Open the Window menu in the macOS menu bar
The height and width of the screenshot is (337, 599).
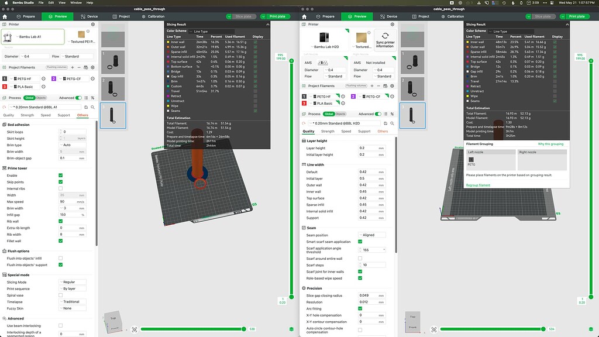[76, 3]
